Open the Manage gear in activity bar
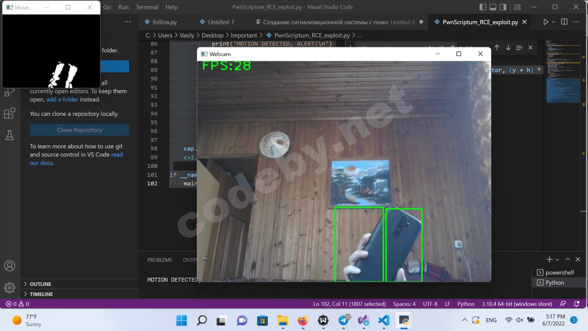Viewport: 588px width, 331px height. tap(10, 288)
